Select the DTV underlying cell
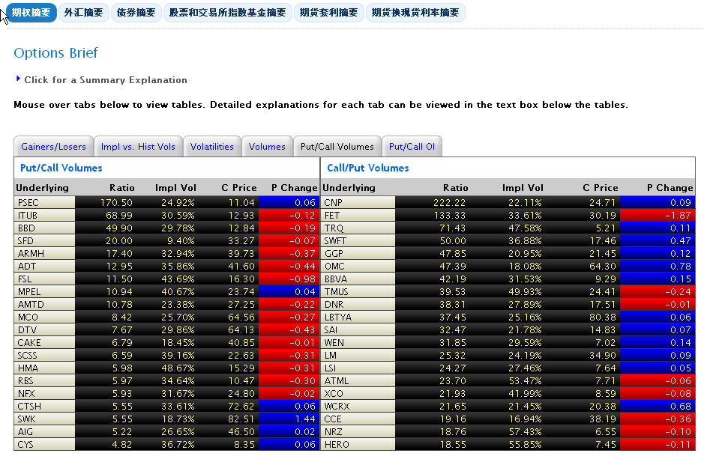The width and height of the screenshot is (704, 456). (x=44, y=329)
